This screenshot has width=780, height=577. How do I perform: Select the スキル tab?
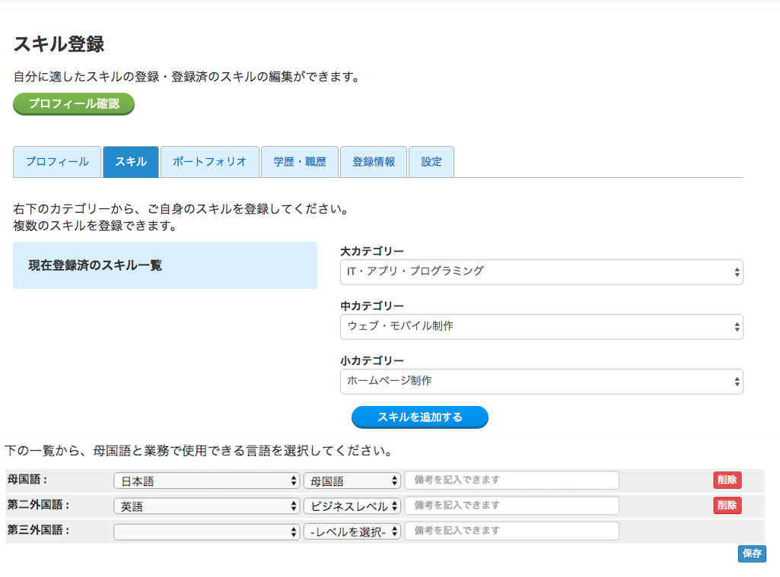click(x=131, y=162)
